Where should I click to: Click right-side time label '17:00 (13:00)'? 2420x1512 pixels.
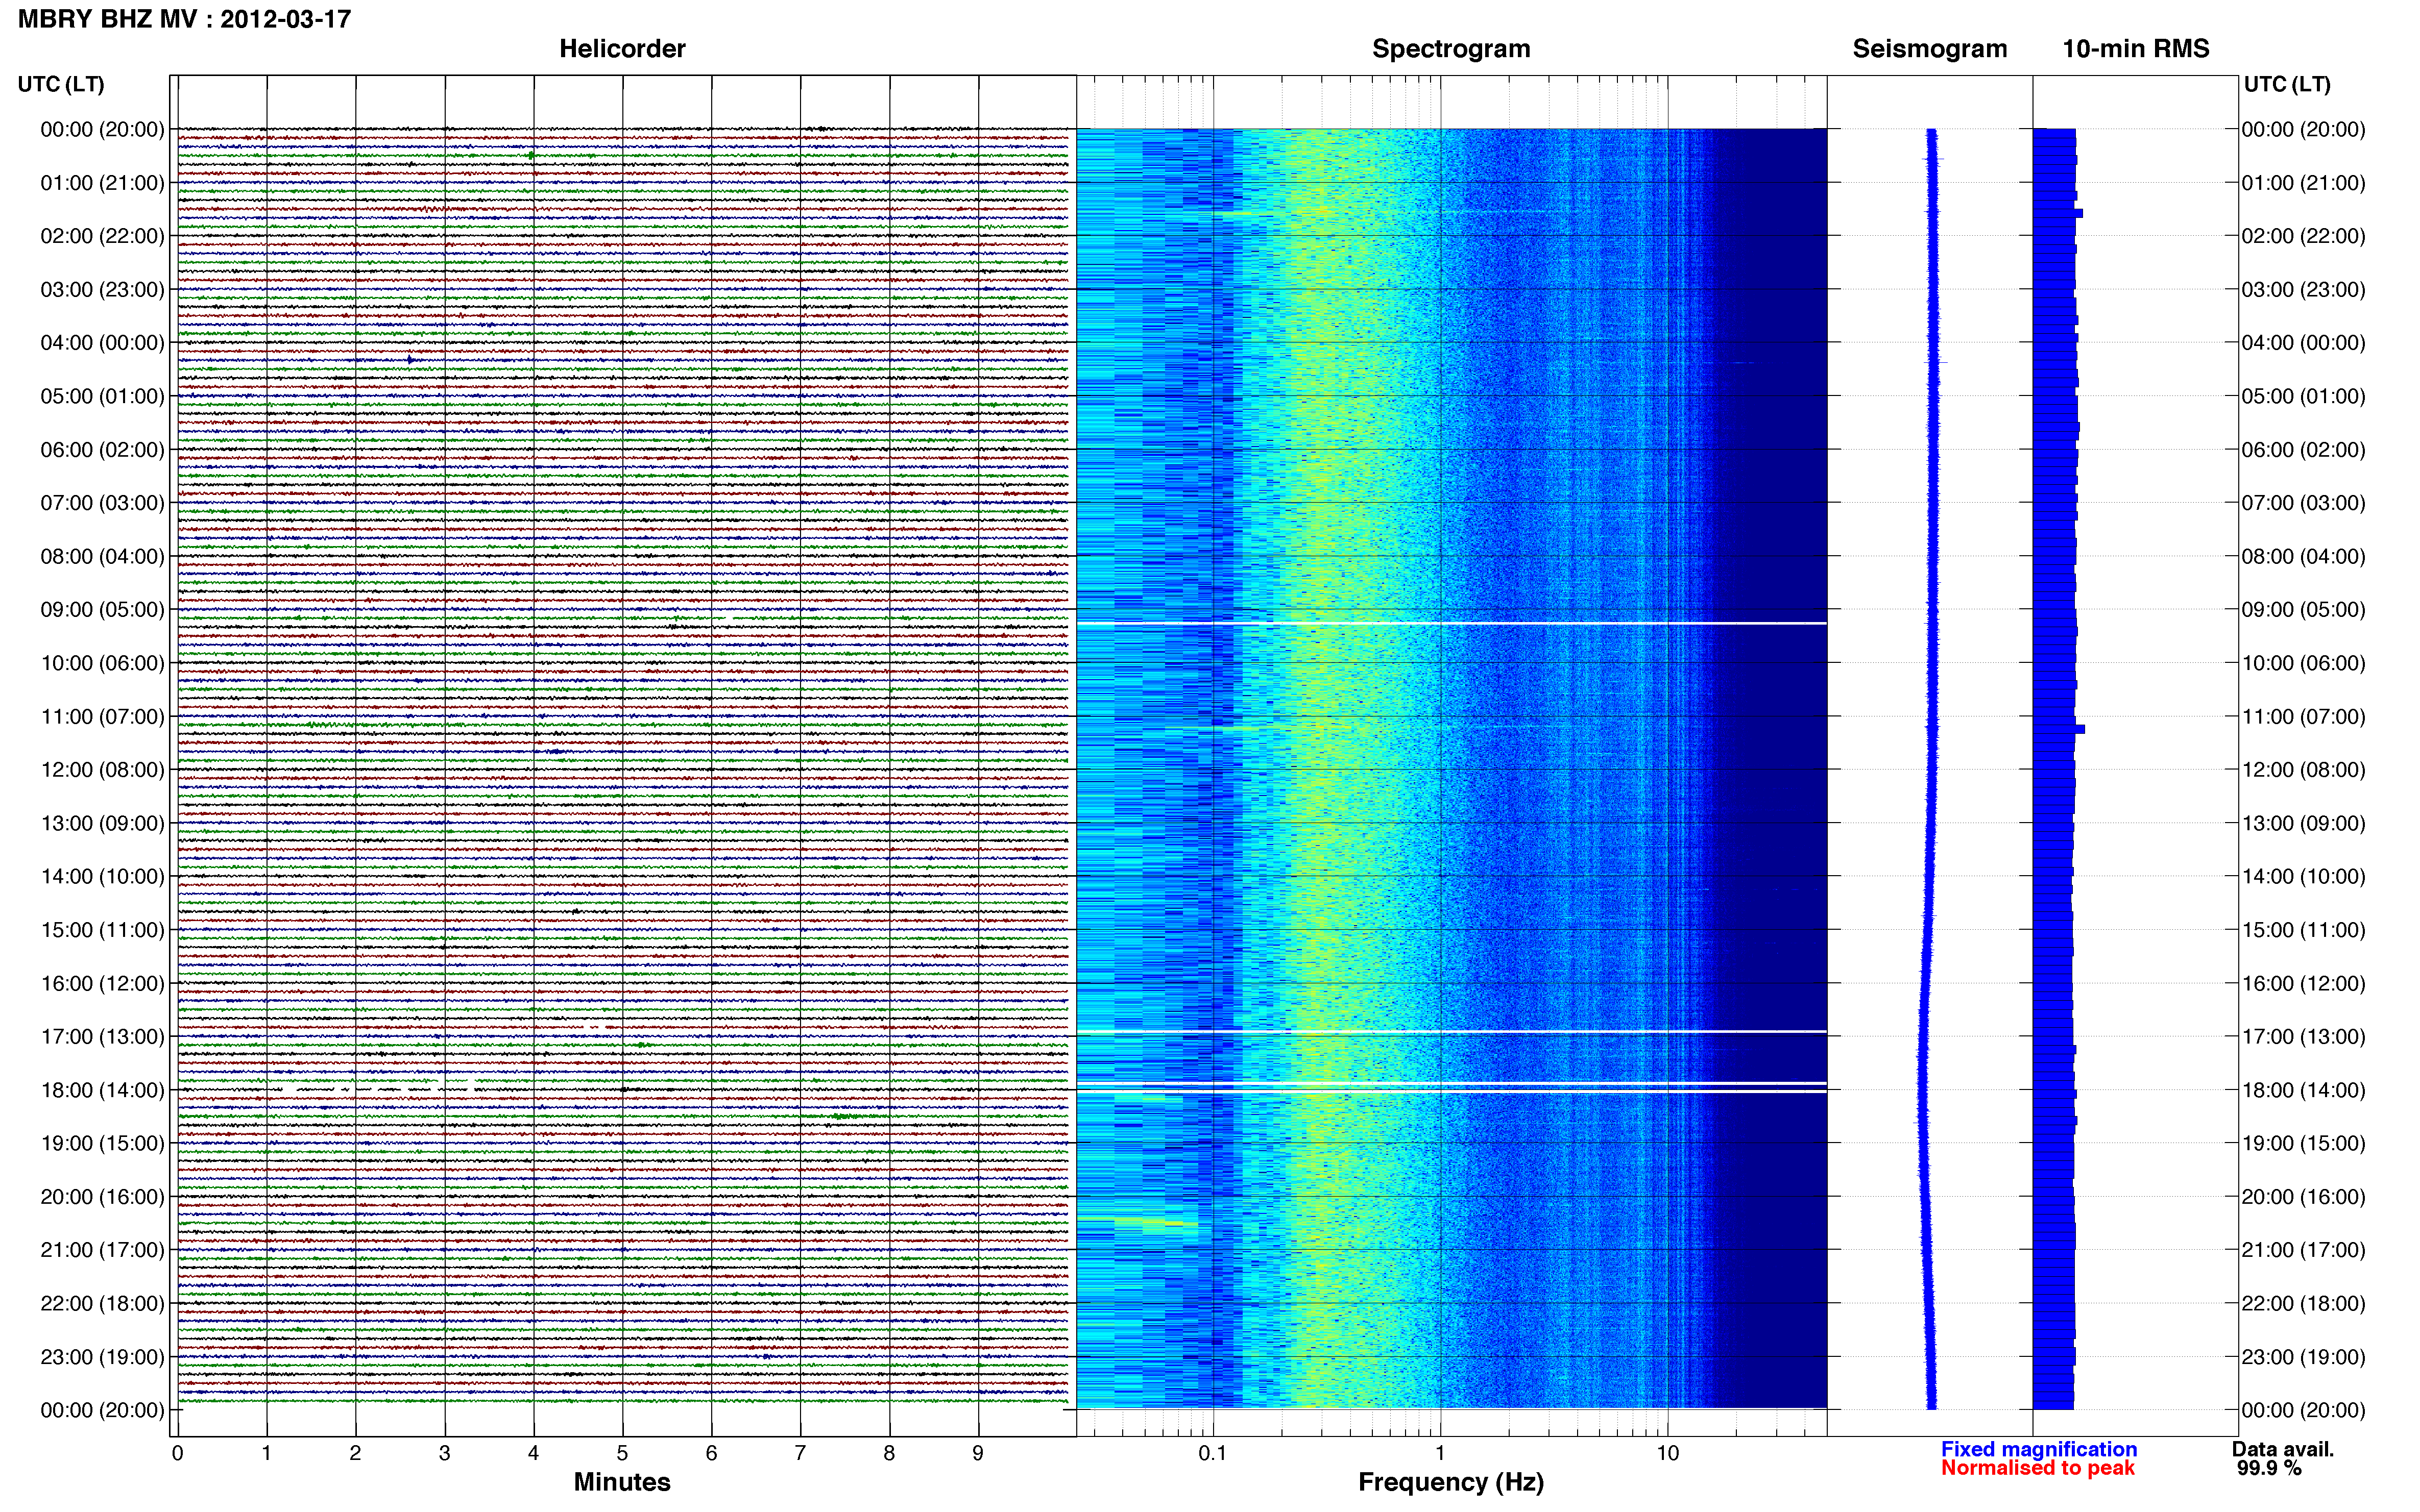tap(2303, 1037)
